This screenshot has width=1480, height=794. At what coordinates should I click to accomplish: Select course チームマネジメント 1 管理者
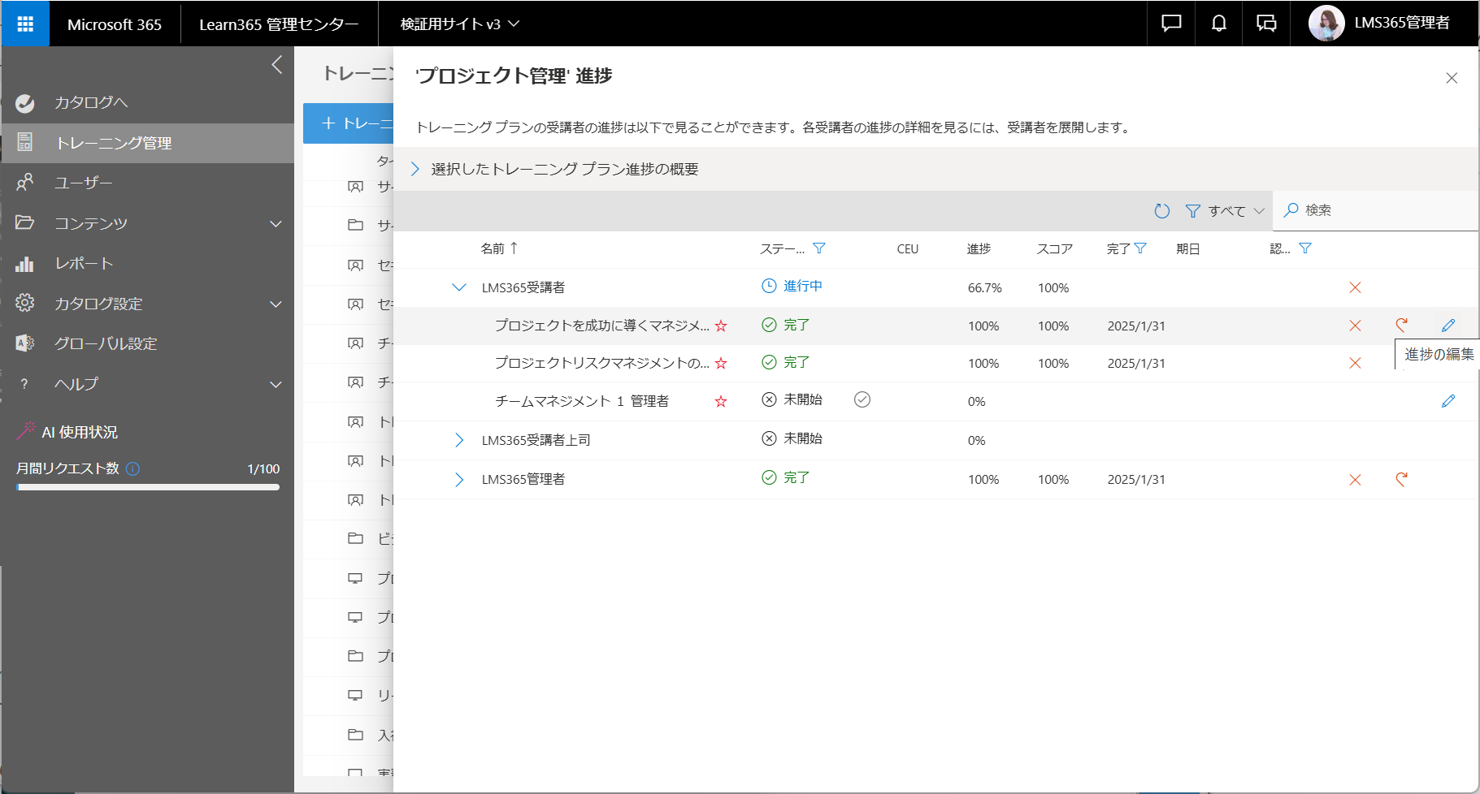pos(582,401)
